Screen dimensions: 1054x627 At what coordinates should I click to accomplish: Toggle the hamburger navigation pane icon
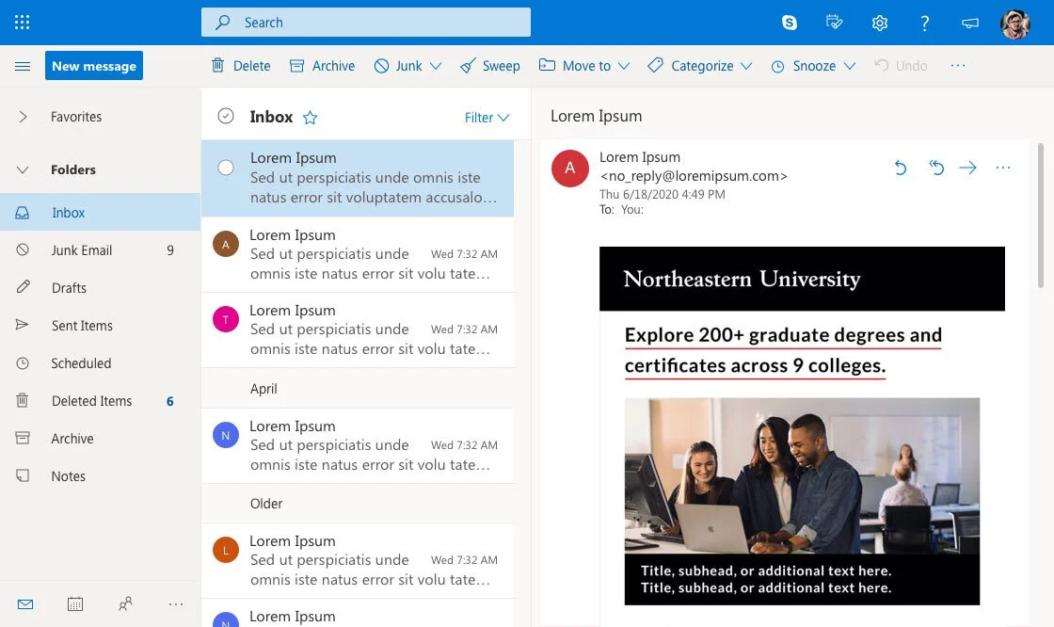tap(23, 66)
